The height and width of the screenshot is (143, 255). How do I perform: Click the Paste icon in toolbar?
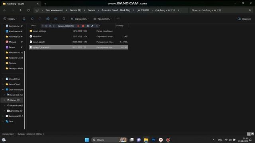pos(40,19)
